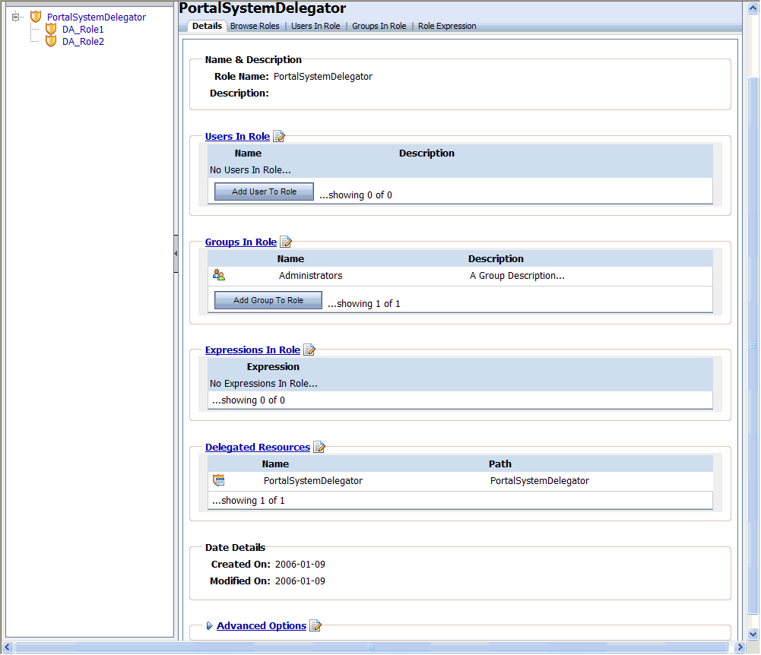Open the Delegated Resources section link
This screenshot has height=655, width=761.
[258, 447]
